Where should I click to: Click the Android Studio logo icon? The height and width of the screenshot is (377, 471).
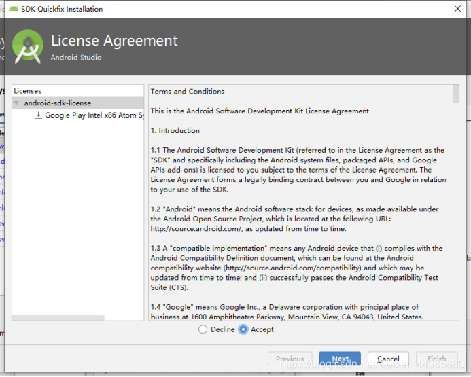tap(28, 46)
